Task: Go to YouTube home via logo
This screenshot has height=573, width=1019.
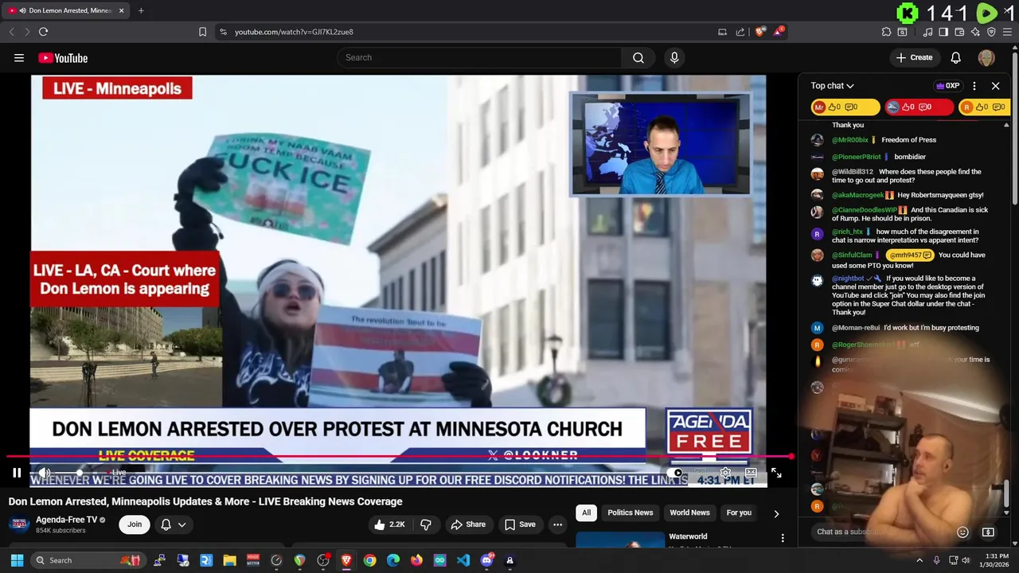Action: (63, 57)
